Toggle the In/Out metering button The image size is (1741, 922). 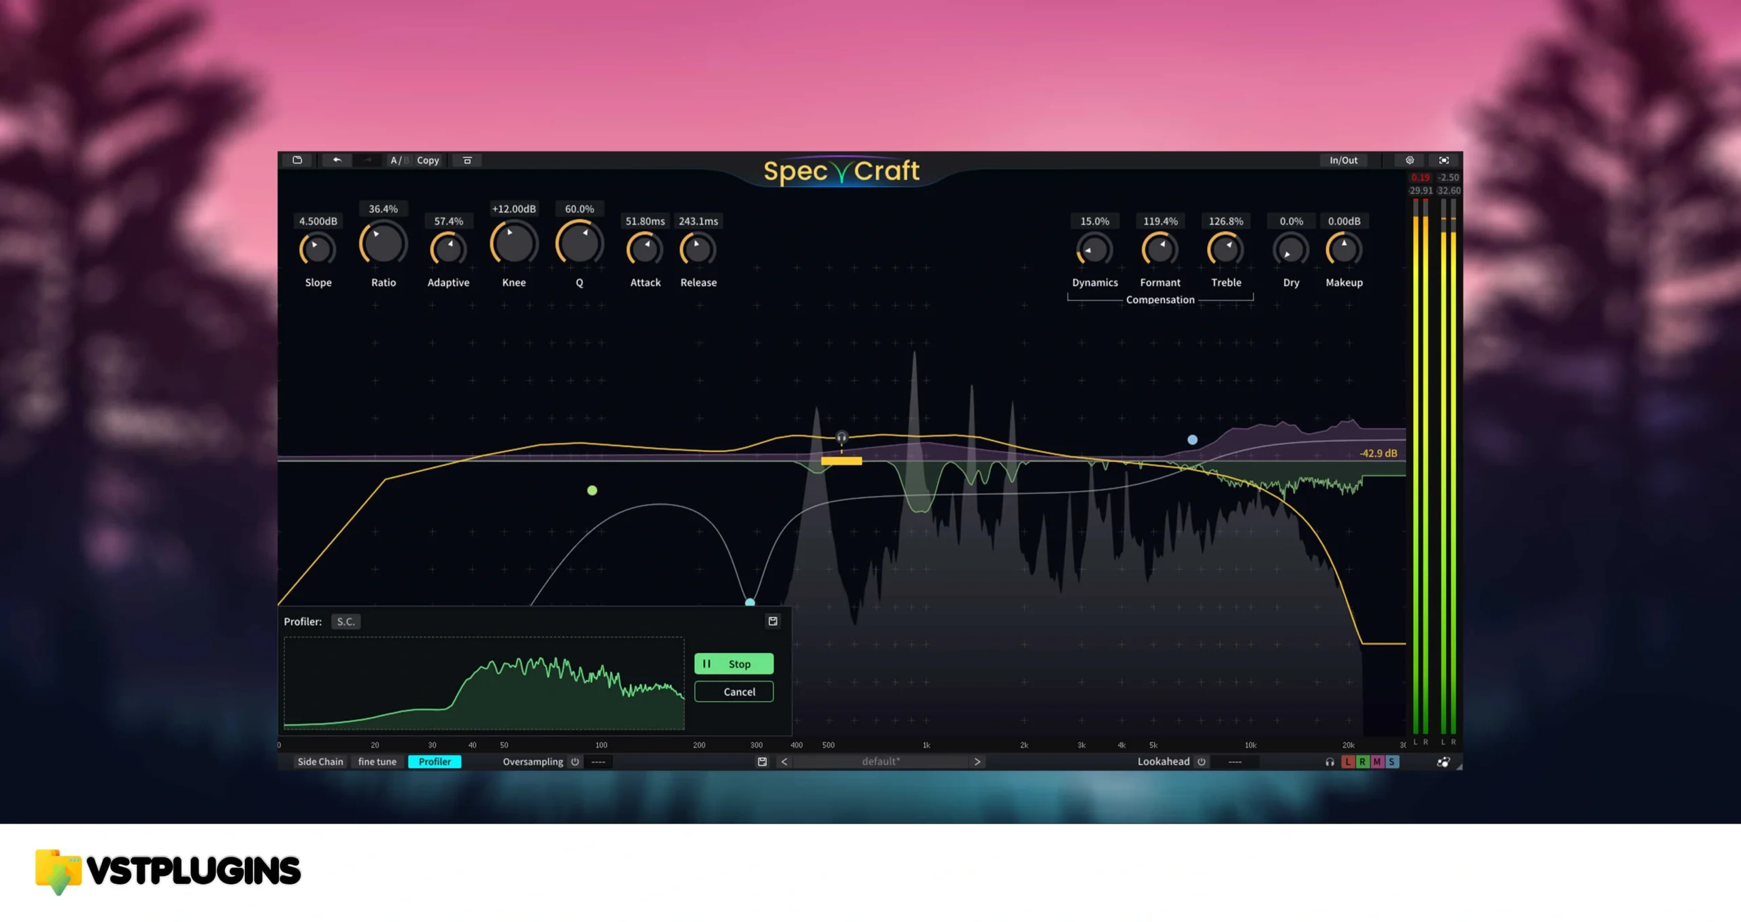[x=1343, y=160]
